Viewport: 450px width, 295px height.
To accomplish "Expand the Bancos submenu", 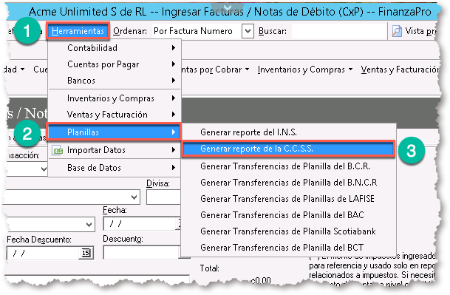I will coord(115,81).
